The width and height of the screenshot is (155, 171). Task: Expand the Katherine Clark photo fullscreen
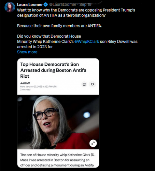tap(93, 143)
